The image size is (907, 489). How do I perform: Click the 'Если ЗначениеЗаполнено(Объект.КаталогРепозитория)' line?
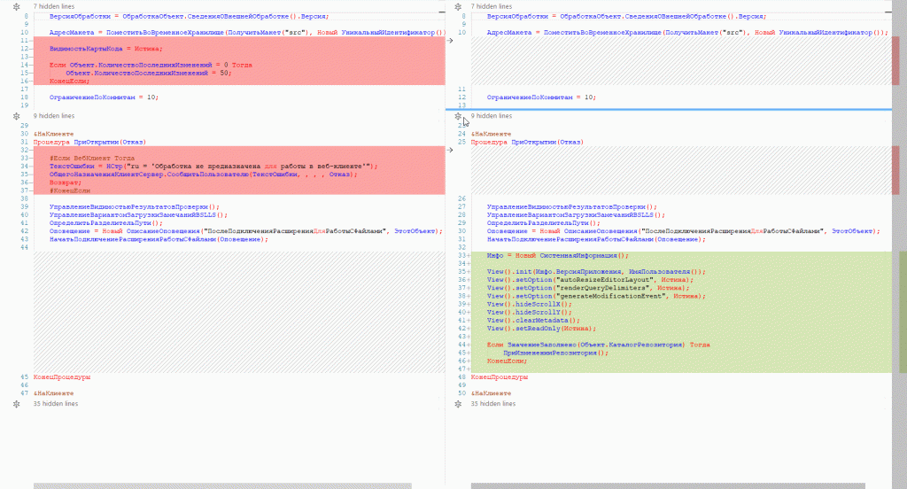pos(598,345)
